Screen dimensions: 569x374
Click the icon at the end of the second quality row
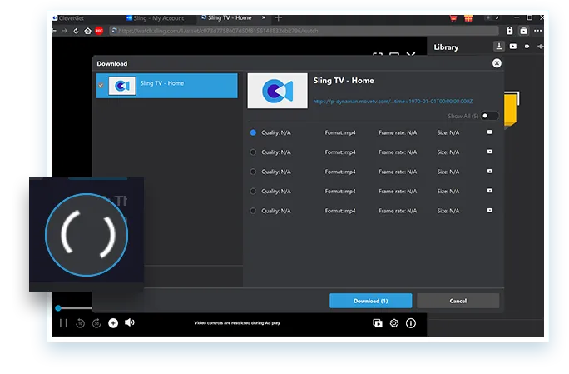click(490, 152)
